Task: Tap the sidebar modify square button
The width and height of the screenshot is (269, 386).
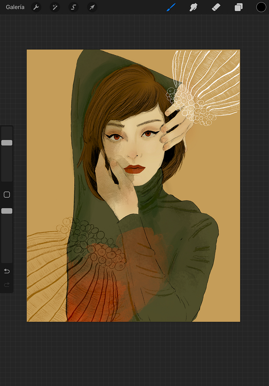Action: (7, 195)
